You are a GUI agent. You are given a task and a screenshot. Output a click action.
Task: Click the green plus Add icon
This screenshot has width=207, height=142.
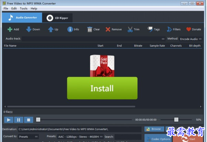point(10,29)
